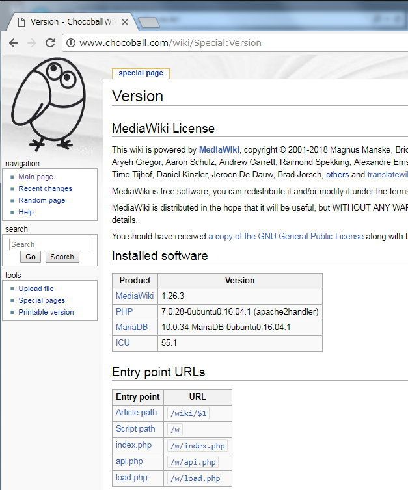Click the PHP version 7.0.28-0ubuntu0.16.04.1 cell
Image resolution: width=408 pixels, height=490 pixels.
point(240,311)
